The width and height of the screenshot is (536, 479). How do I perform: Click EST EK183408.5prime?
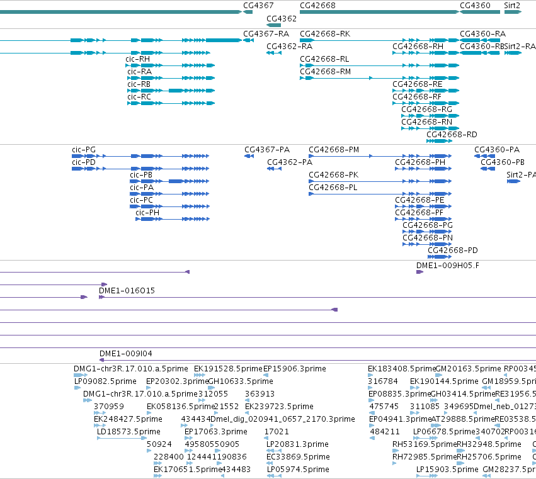coord(402,369)
